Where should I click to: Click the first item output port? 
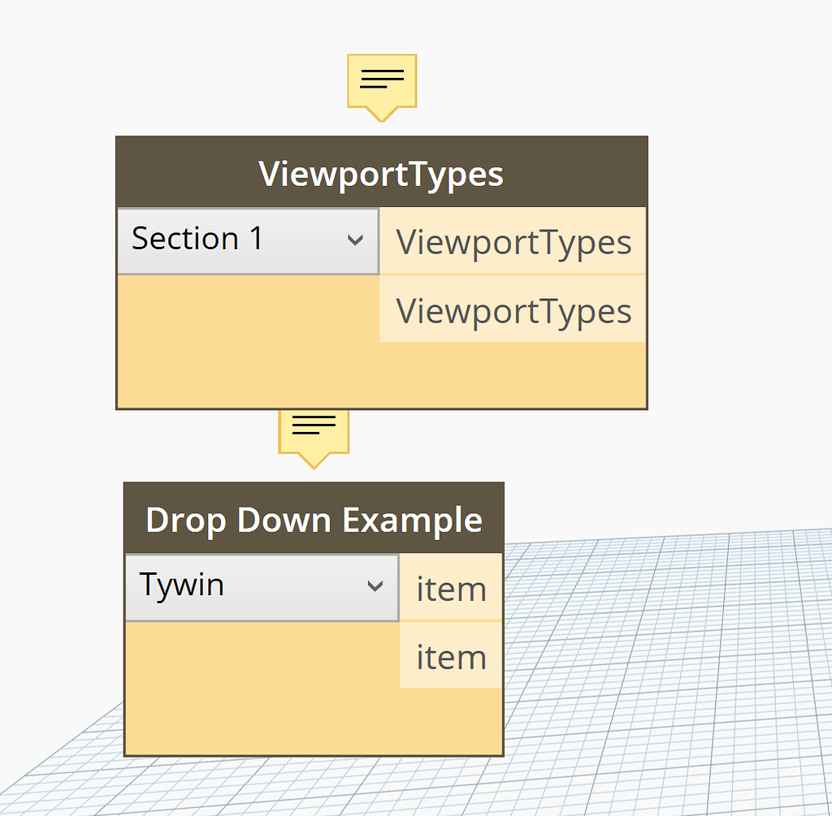[450, 587]
